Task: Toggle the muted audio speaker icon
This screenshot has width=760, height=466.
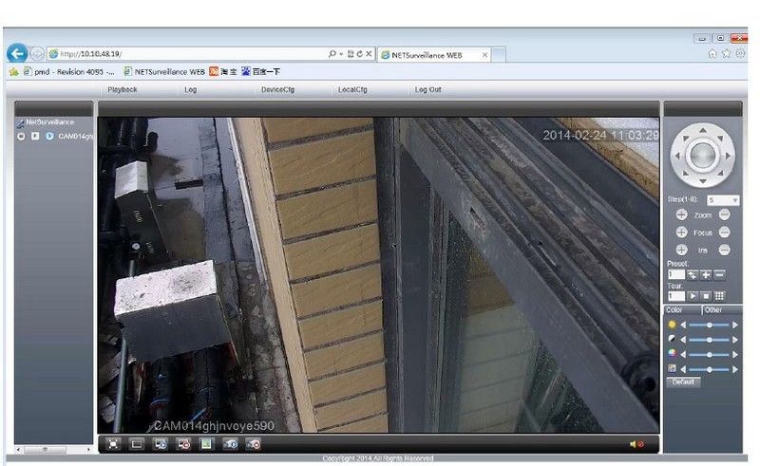Action: pos(636,444)
